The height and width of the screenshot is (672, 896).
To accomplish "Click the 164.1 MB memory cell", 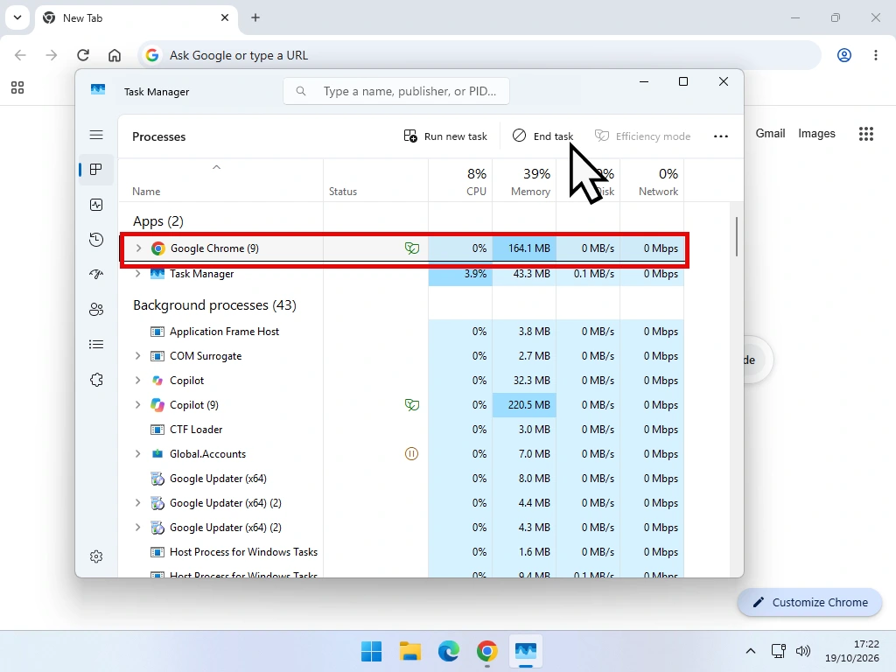I will pos(524,248).
